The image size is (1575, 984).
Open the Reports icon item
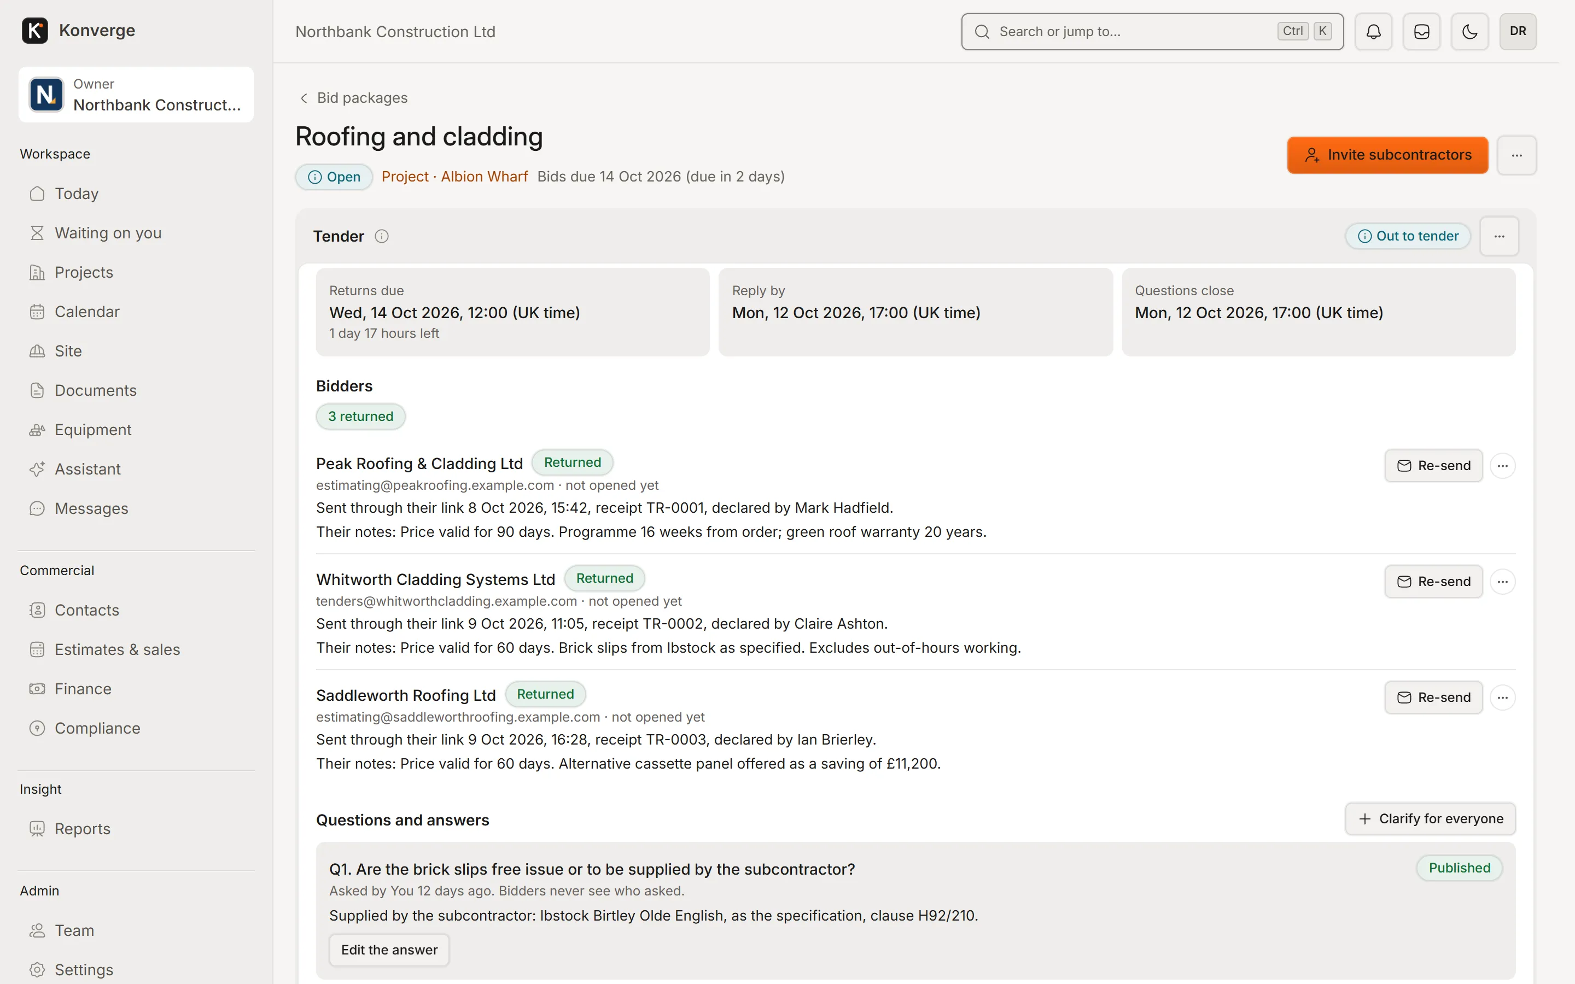(x=136, y=828)
